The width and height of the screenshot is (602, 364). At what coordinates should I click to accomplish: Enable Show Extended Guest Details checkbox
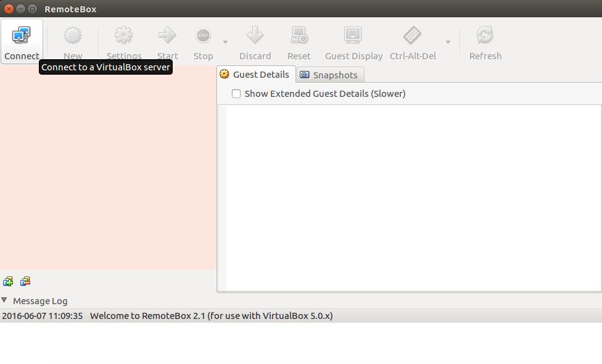click(236, 94)
